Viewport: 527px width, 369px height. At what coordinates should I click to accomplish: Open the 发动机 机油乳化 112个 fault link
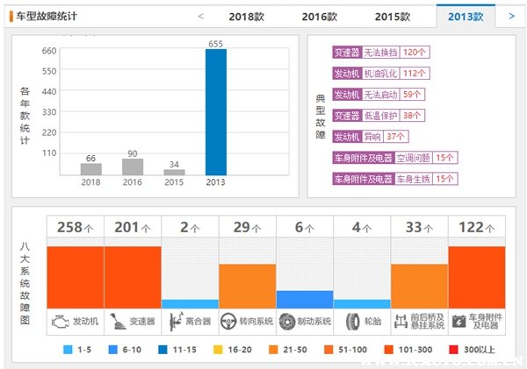click(x=380, y=73)
